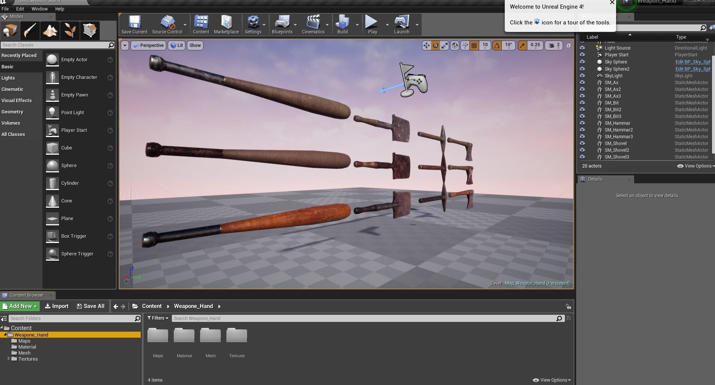Expand the Textures folder in the tree
The width and height of the screenshot is (715, 385).
pyautogui.click(x=9, y=359)
